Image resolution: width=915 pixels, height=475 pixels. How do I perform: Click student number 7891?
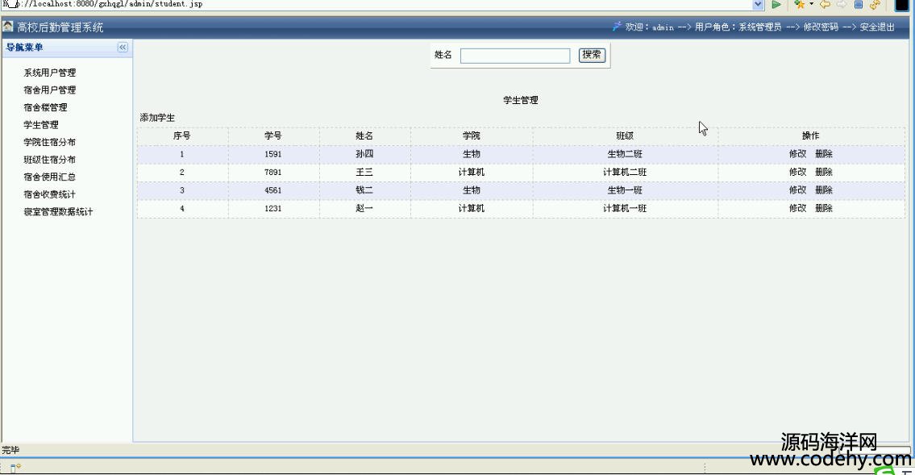(273, 173)
